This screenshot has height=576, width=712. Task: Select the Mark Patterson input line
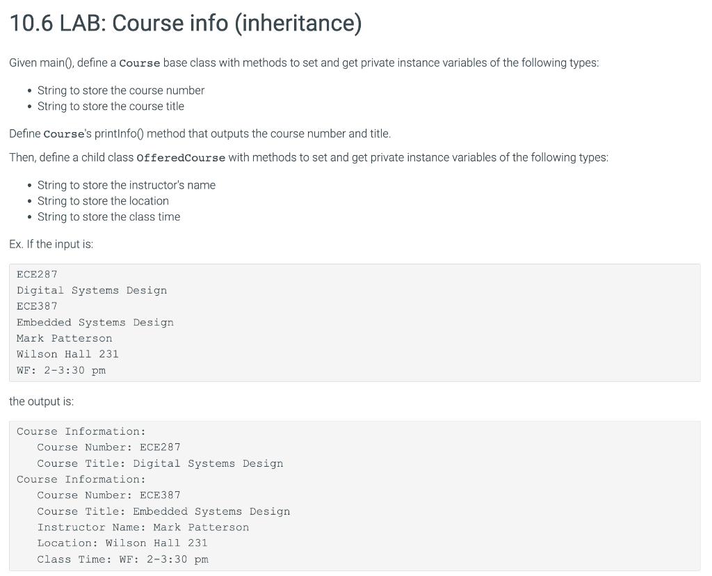[64, 338]
